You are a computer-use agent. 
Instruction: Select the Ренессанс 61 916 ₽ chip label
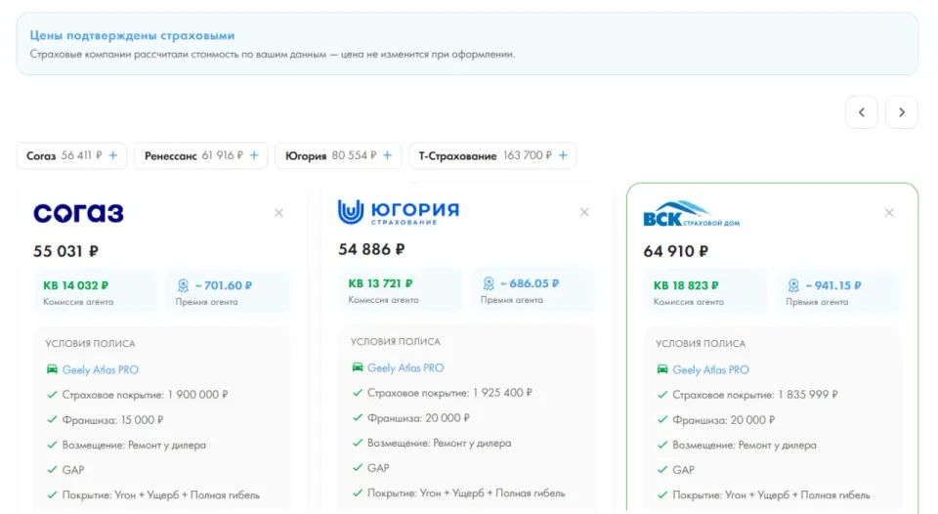tap(193, 155)
